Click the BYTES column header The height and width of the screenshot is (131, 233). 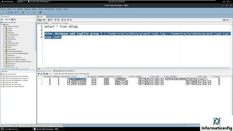(x=79, y=77)
